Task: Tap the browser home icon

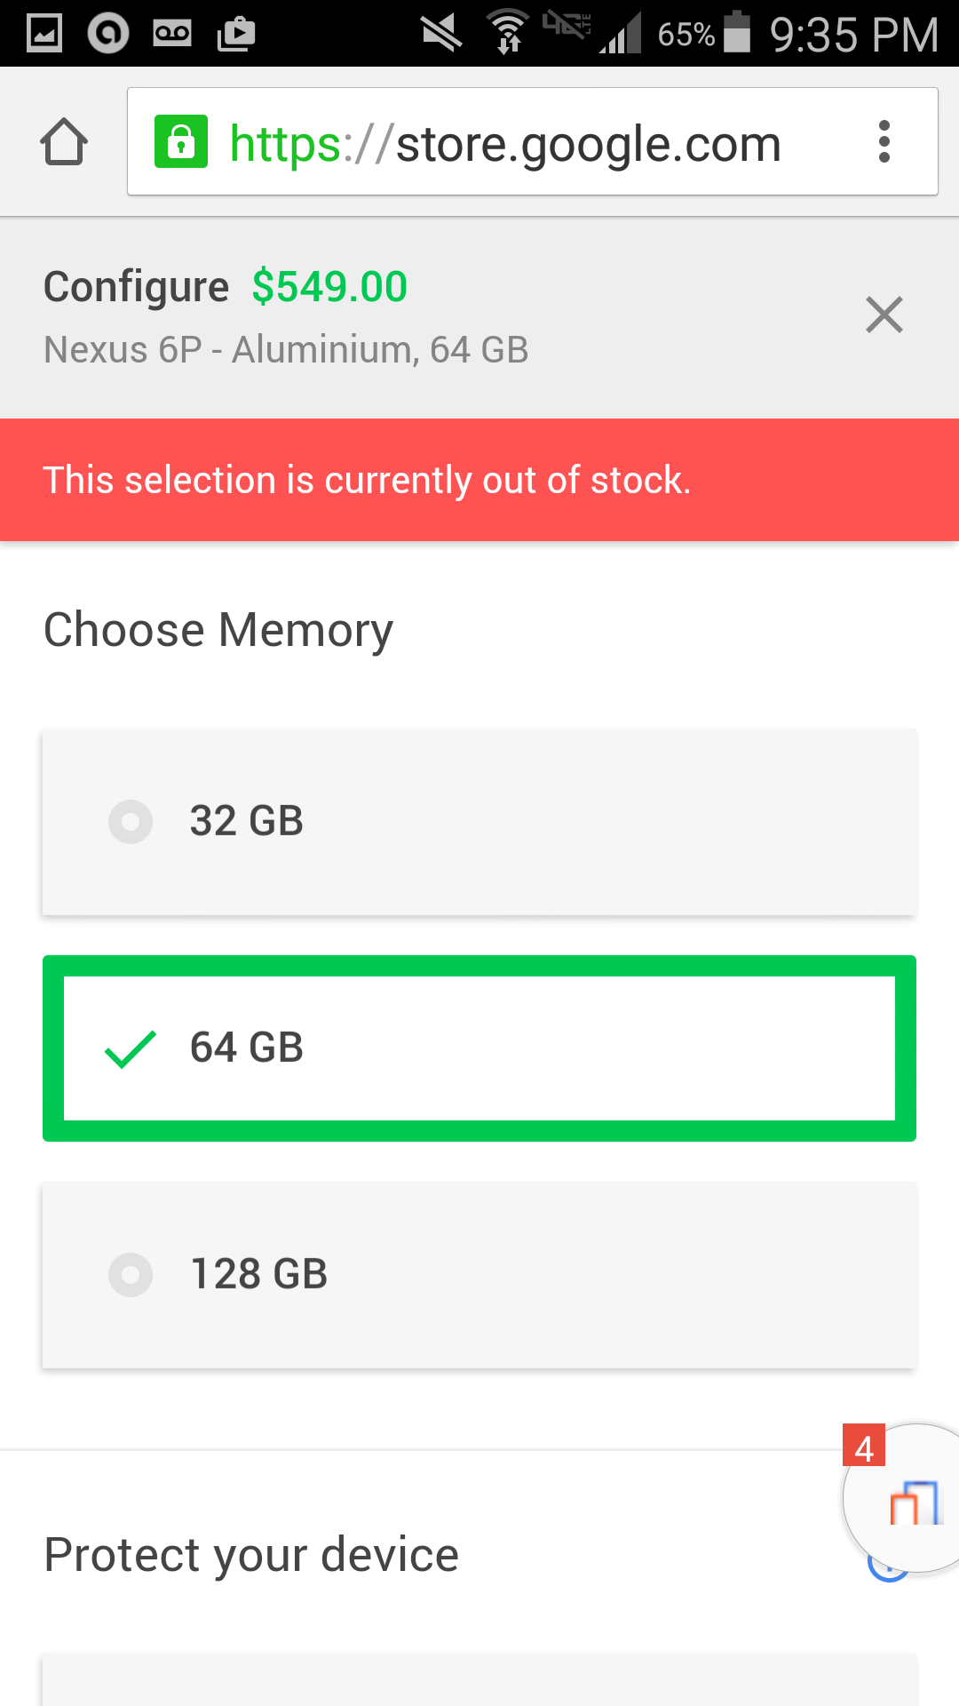Action: click(x=64, y=142)
